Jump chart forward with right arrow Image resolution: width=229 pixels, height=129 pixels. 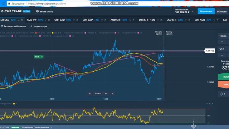(x=112, y=94)
